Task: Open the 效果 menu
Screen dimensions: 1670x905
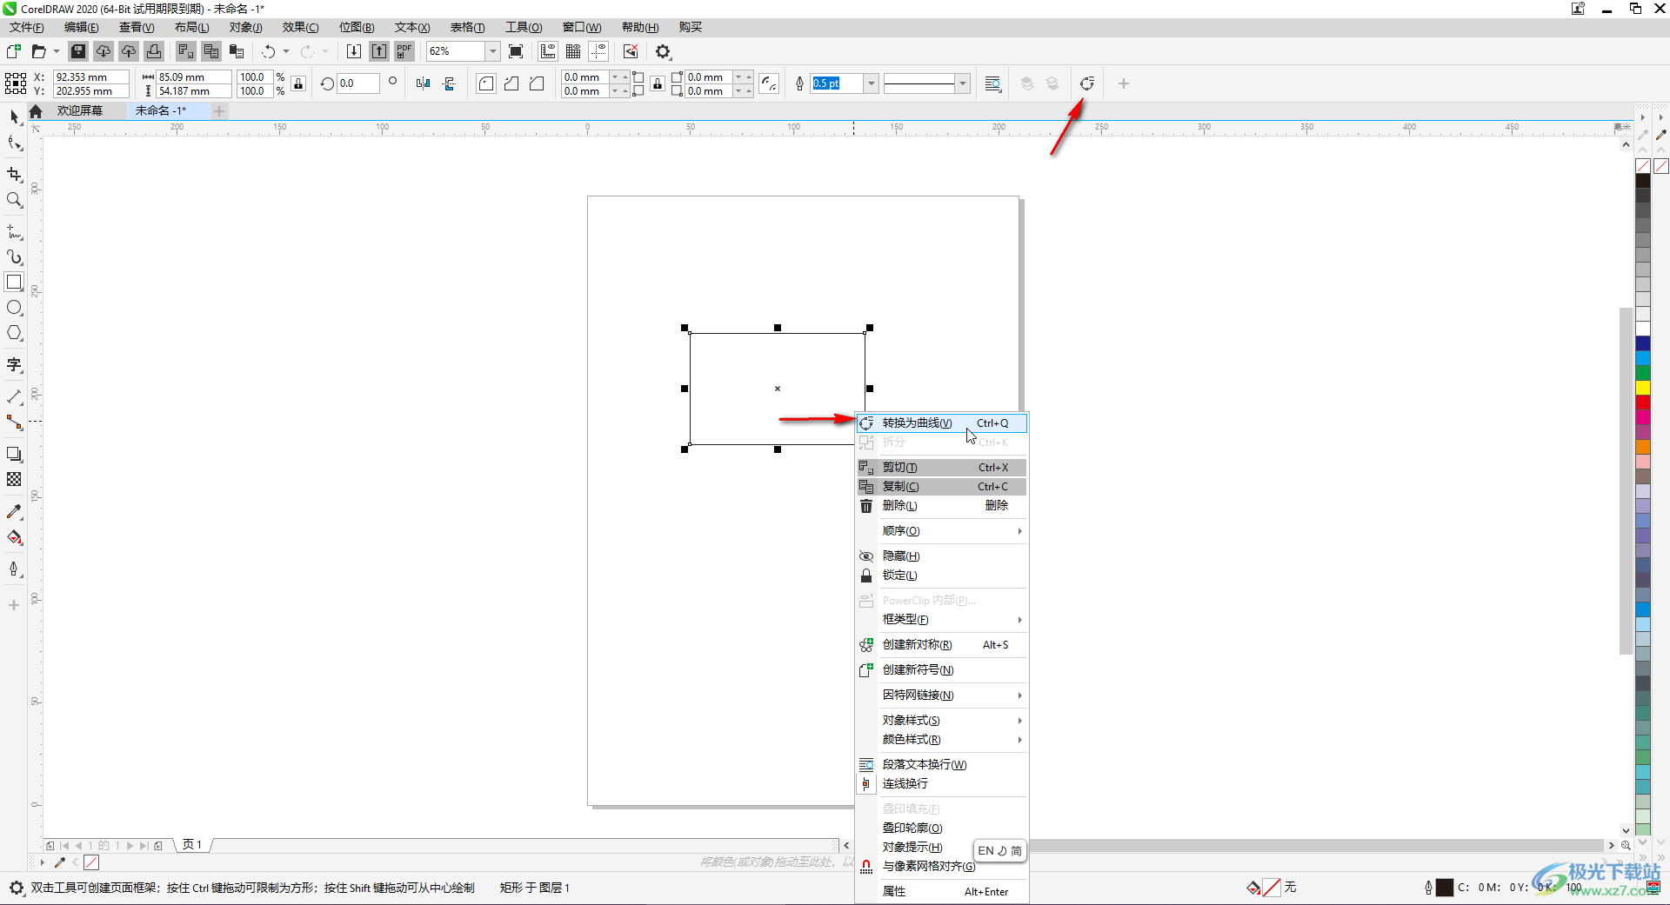Action: (x=300, y=27)
